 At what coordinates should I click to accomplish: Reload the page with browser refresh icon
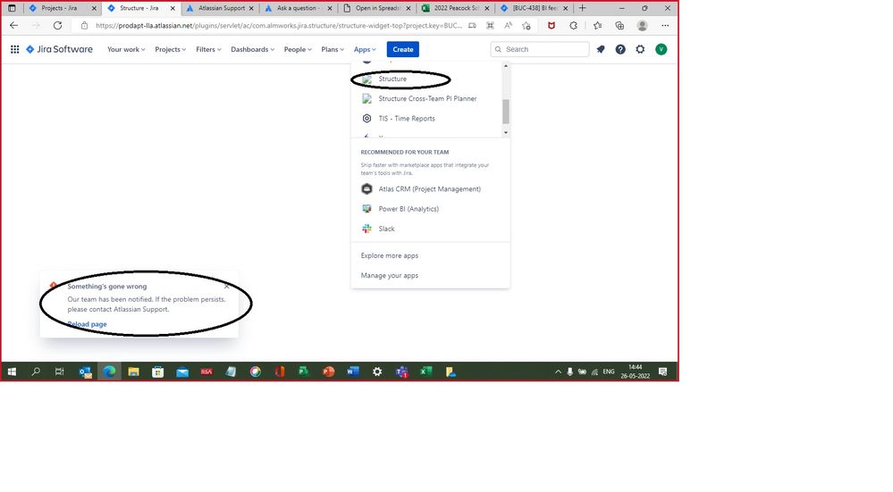57,26
